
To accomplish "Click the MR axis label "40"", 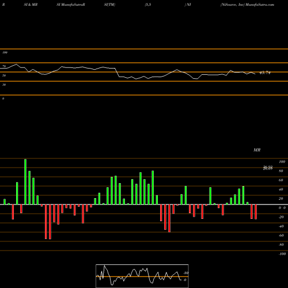I will 281,190.
